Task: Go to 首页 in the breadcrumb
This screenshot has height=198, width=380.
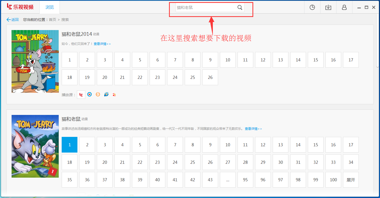Action: tap(52, 19)
